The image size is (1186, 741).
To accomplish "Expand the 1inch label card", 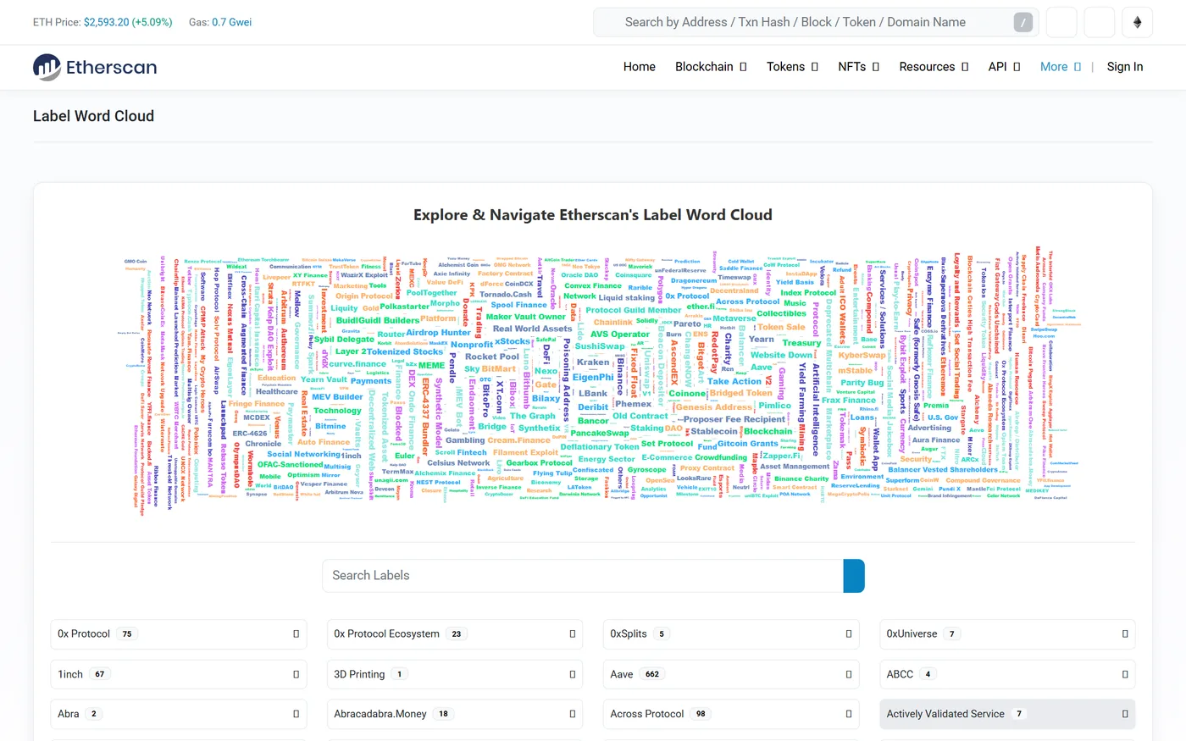I will [x=179, y=675].
